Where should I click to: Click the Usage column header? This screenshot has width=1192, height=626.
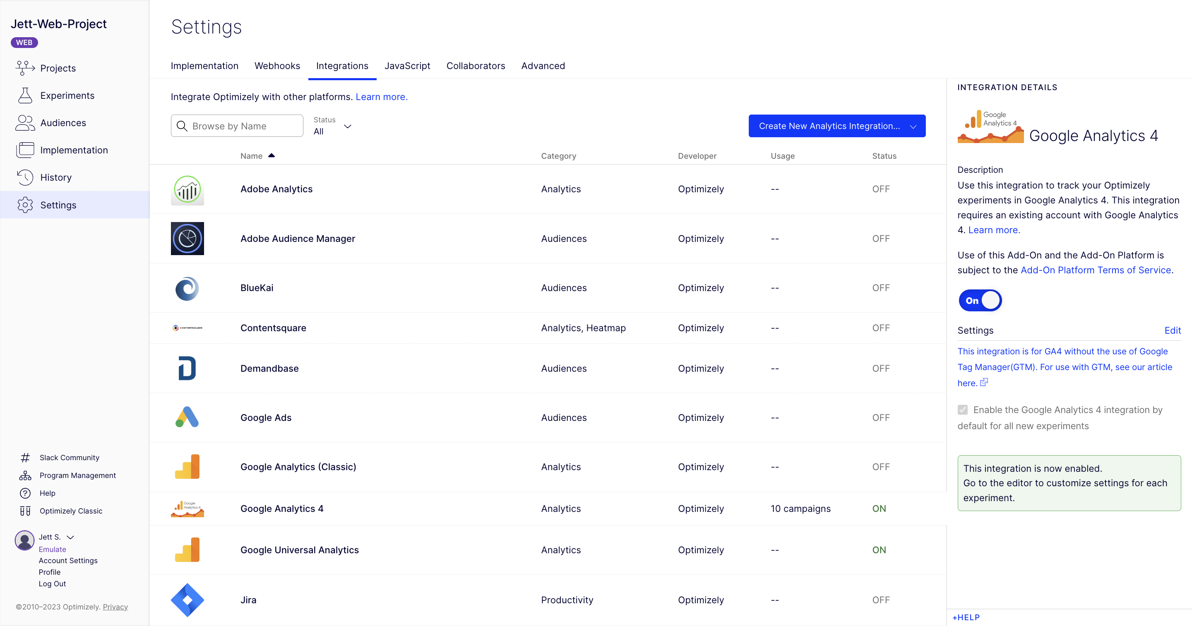point(783,156)
